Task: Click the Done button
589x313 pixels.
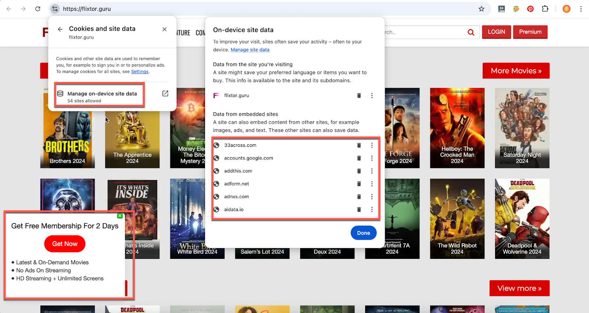Action: coord(363,233)
